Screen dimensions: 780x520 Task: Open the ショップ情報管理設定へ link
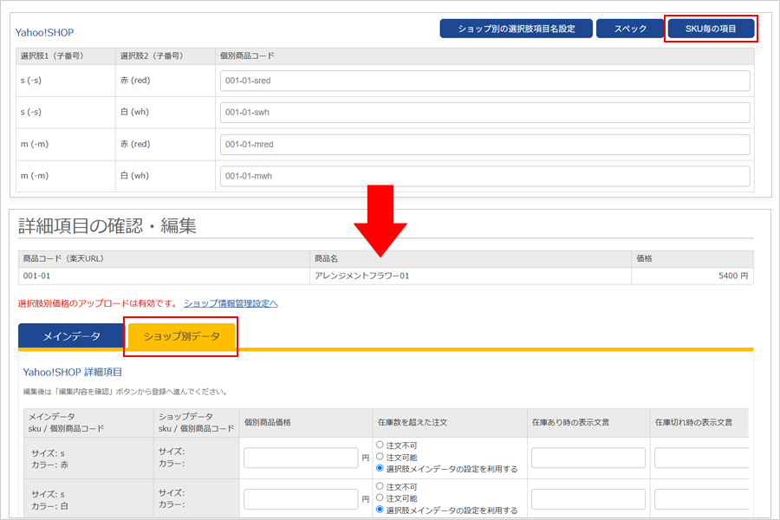231,303
